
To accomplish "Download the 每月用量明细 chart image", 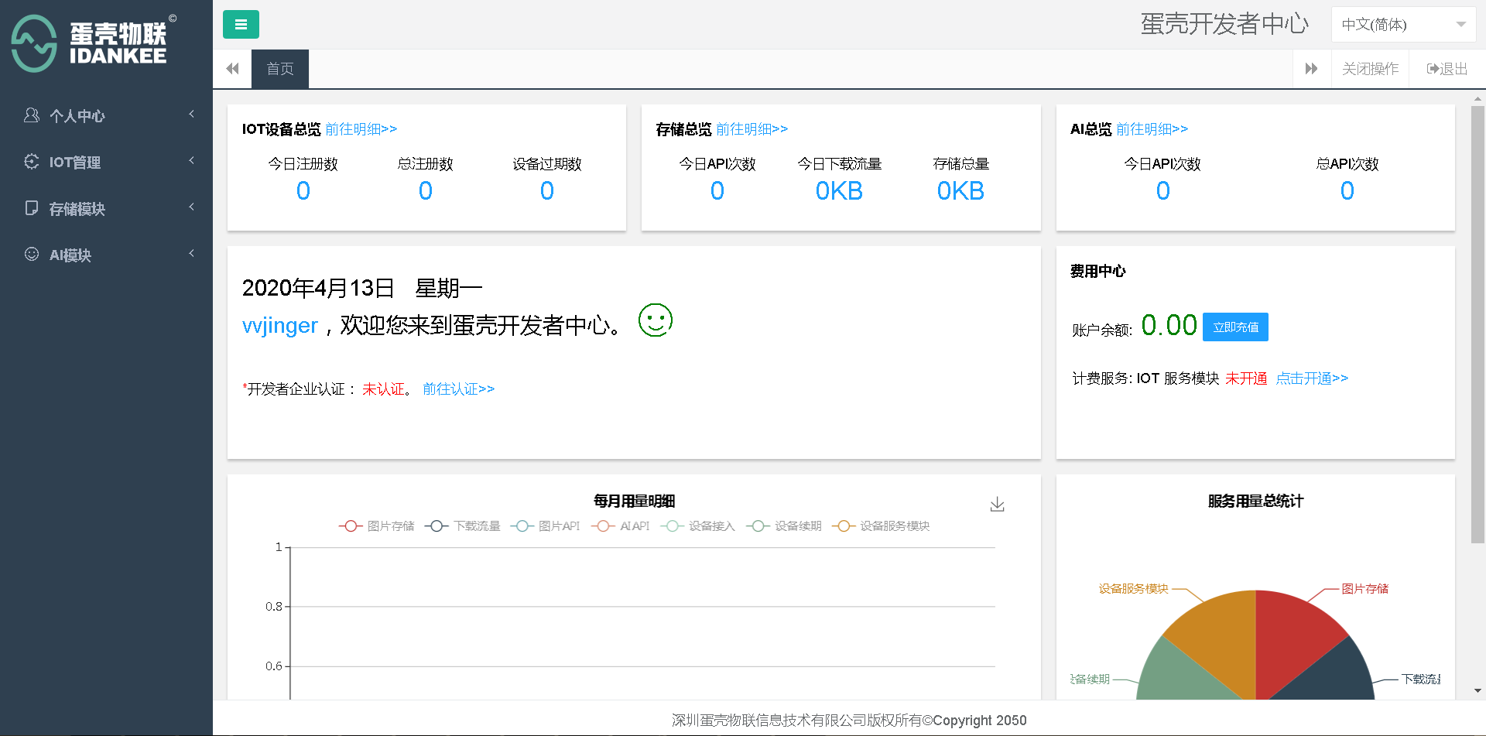I will coord(997,505).
